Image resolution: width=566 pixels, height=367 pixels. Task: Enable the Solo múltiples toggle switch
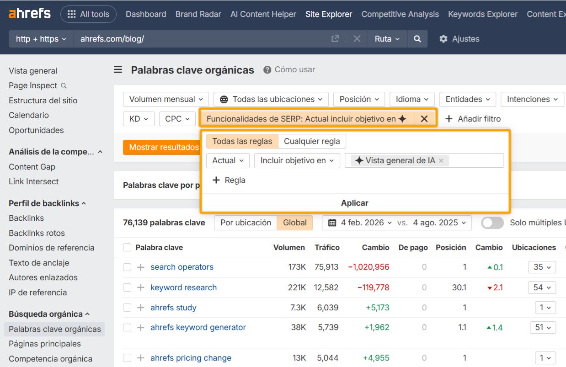click(x=492, y=223)
